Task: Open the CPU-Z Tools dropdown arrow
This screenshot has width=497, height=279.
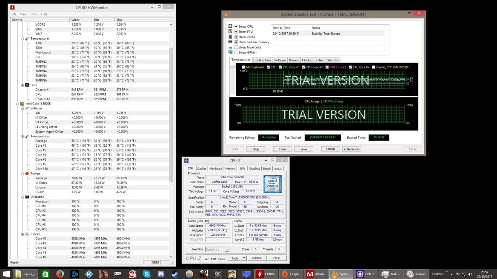Action: click(x=244, y=258)
